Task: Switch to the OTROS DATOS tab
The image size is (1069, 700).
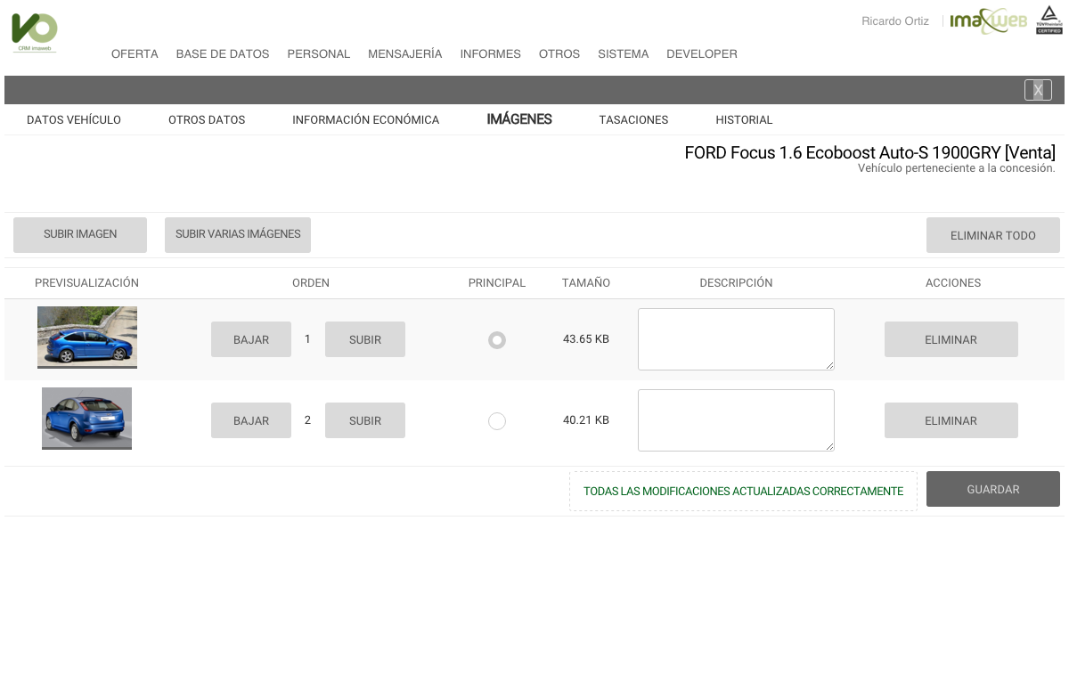Action: coord(207,120)
